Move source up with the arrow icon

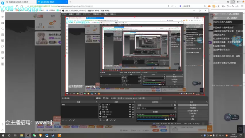tap(111, 120)
